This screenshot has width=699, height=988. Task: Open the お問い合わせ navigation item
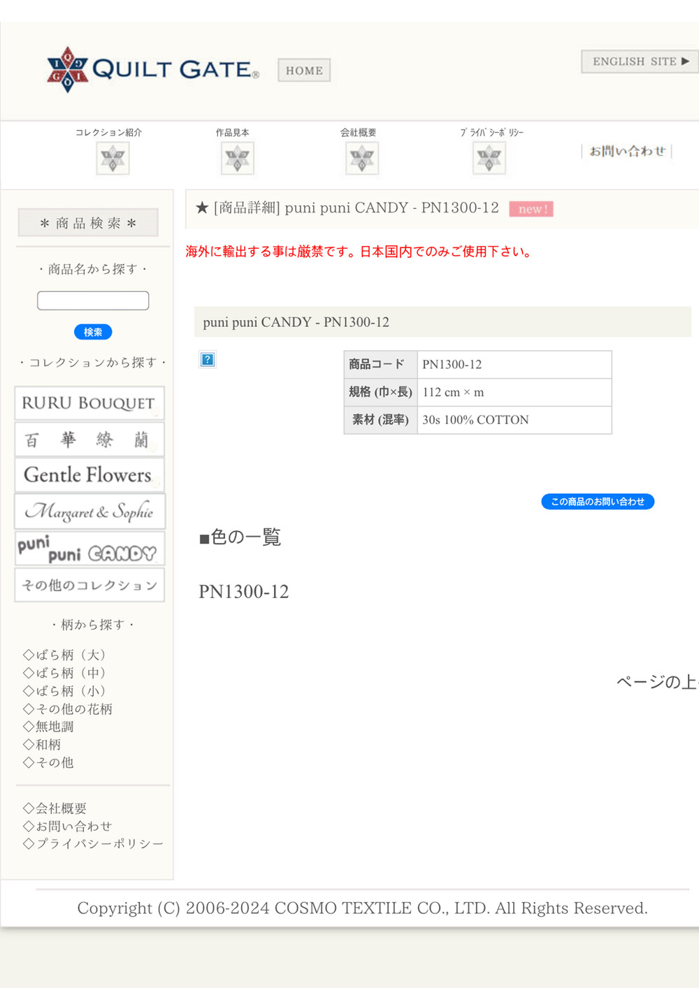tap(626, 151)
